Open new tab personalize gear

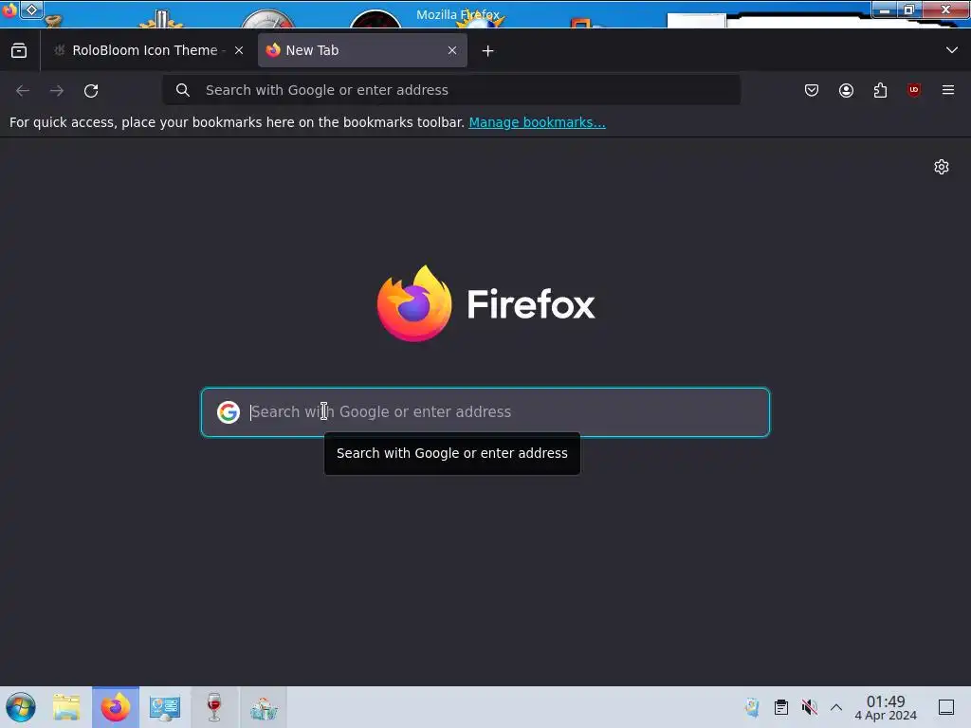point(942,167)
